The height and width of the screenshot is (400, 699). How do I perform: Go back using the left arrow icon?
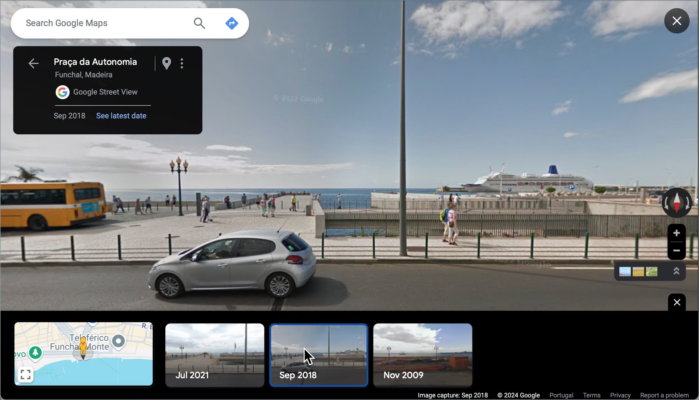[33, 63]
